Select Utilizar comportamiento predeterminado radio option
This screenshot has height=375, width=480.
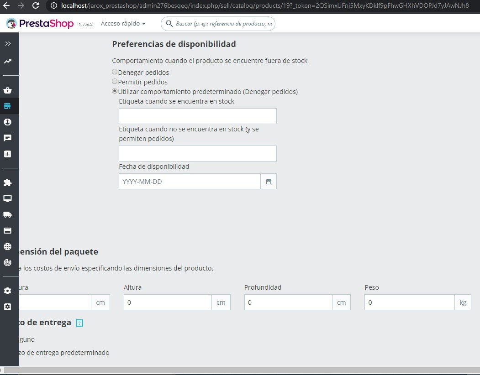[115, 91]
